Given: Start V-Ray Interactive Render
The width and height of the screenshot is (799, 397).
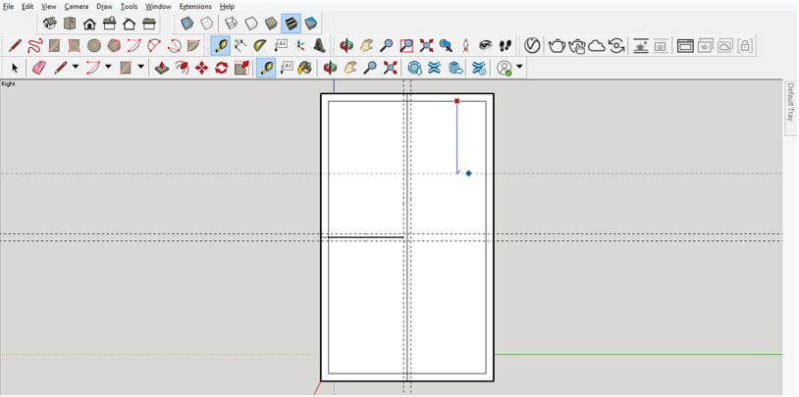Looking at the screenshot, I should [577, 46].
